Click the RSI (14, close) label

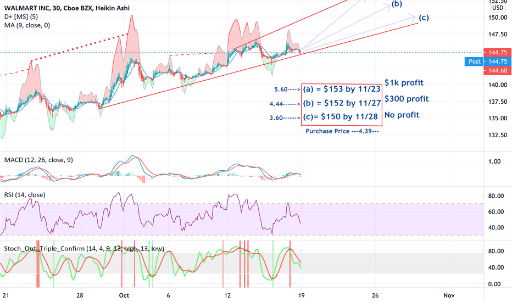pos(25,194)
